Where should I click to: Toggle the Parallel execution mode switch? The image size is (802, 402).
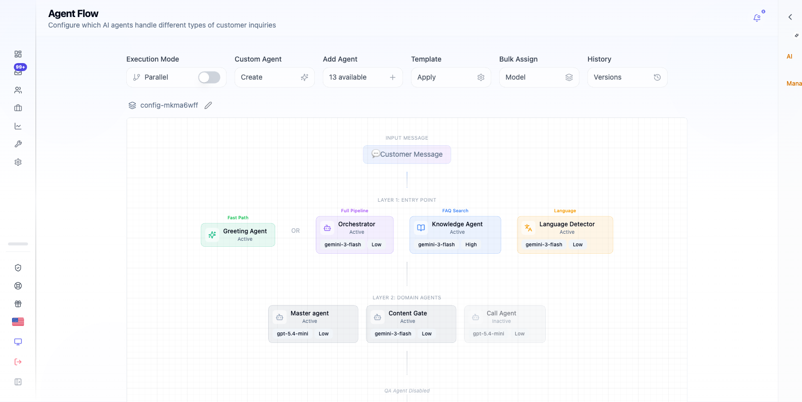209,77
